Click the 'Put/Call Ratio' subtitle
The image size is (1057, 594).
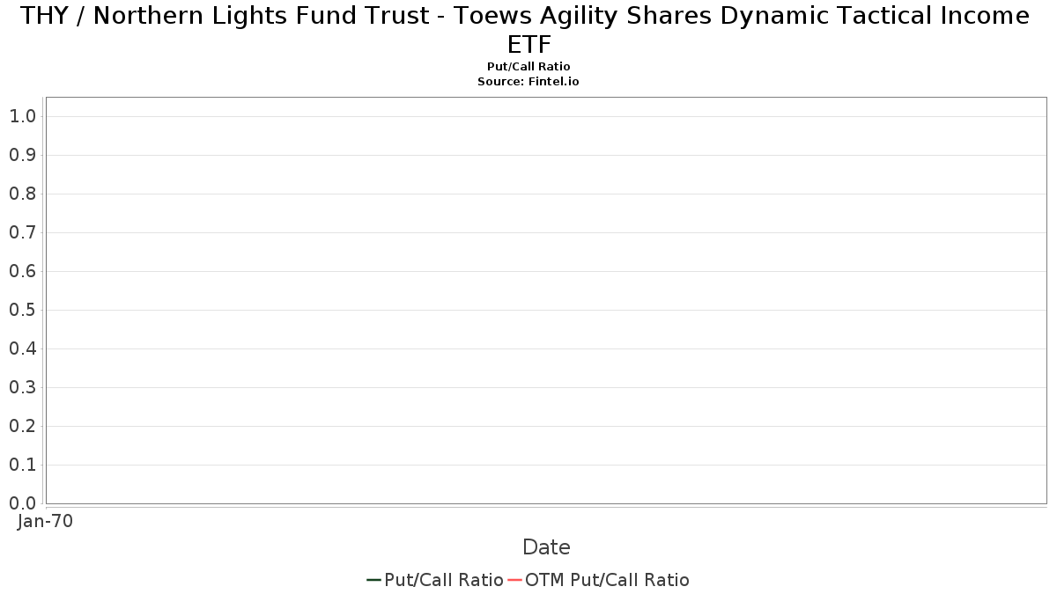(528, 67)
